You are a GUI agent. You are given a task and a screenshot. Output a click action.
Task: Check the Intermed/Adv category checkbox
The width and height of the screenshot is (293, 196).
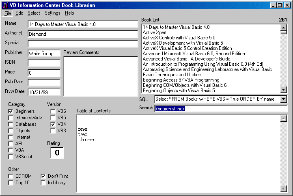11,118
